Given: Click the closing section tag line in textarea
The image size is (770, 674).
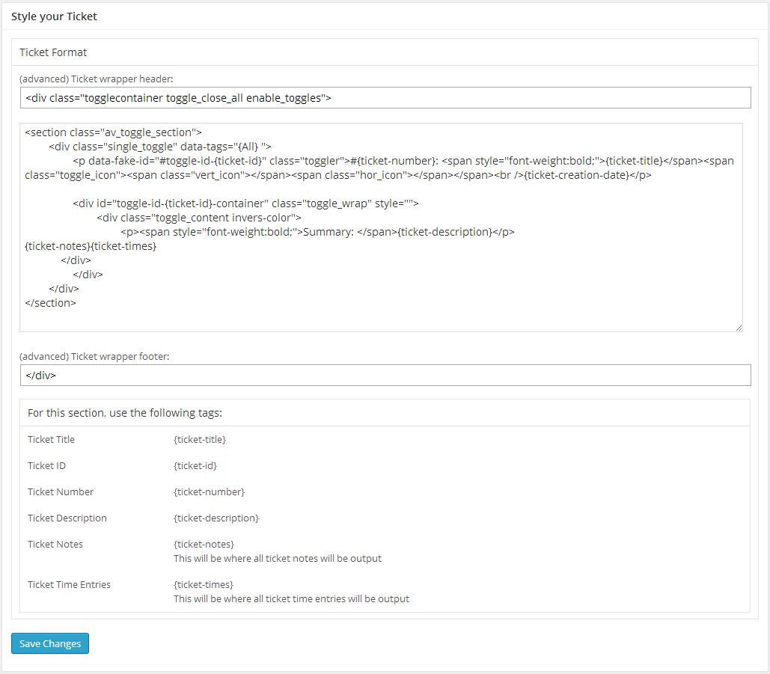Looking at the screenshot, I should point(51,303).
